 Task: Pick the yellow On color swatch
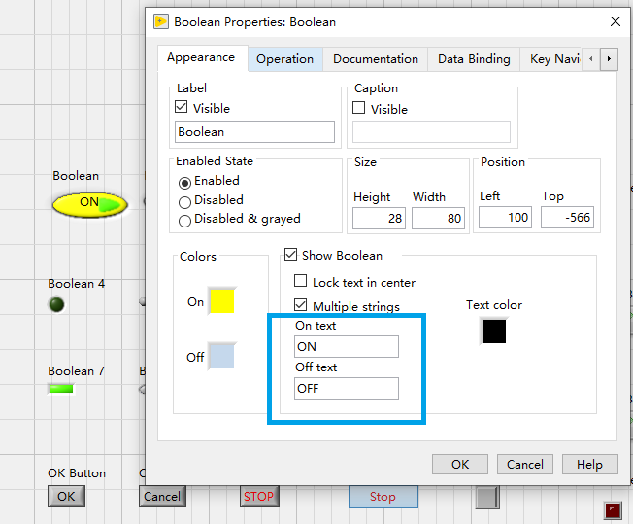point(222,300)
